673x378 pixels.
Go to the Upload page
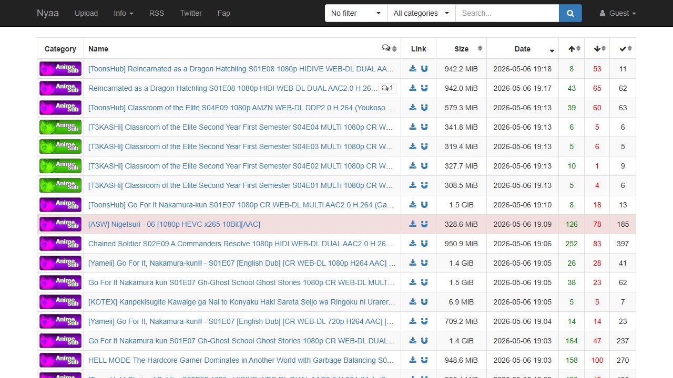tap(86, 13)
